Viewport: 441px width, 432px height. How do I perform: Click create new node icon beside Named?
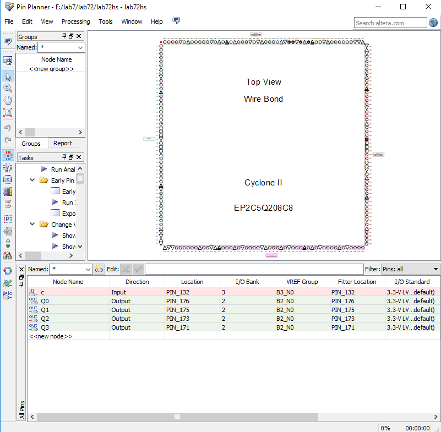tap(99, 269)
